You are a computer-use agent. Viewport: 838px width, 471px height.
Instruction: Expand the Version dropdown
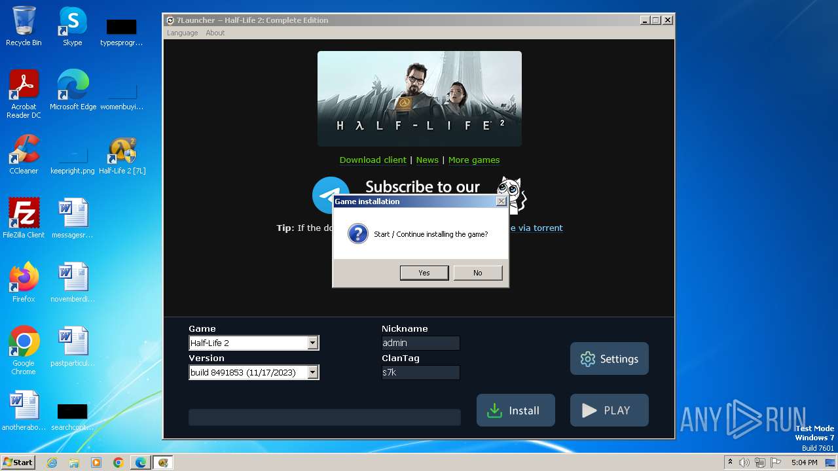point(312,372)
